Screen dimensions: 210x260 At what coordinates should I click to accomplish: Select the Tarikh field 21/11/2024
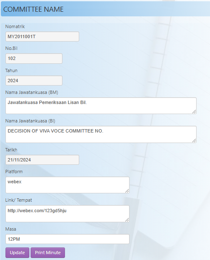tap(42, 160)
